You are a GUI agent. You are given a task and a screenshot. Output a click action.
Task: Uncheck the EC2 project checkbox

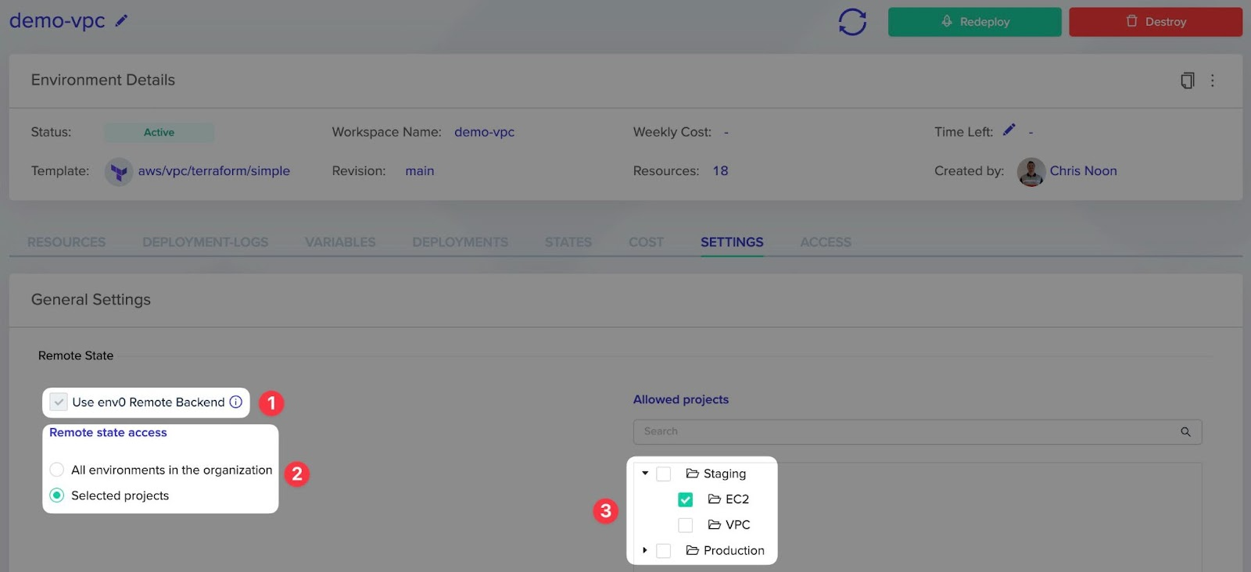[685, 499]
